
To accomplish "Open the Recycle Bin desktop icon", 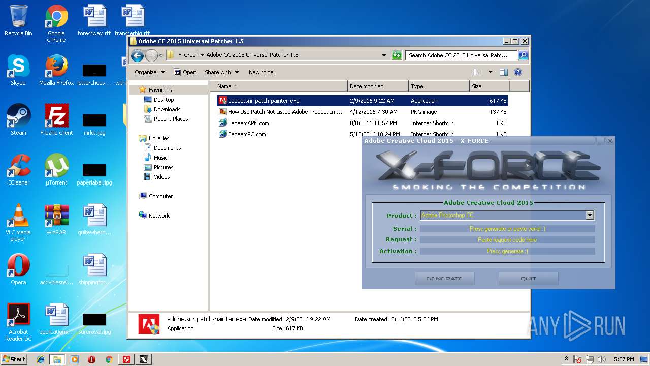I will pos(18,20).
